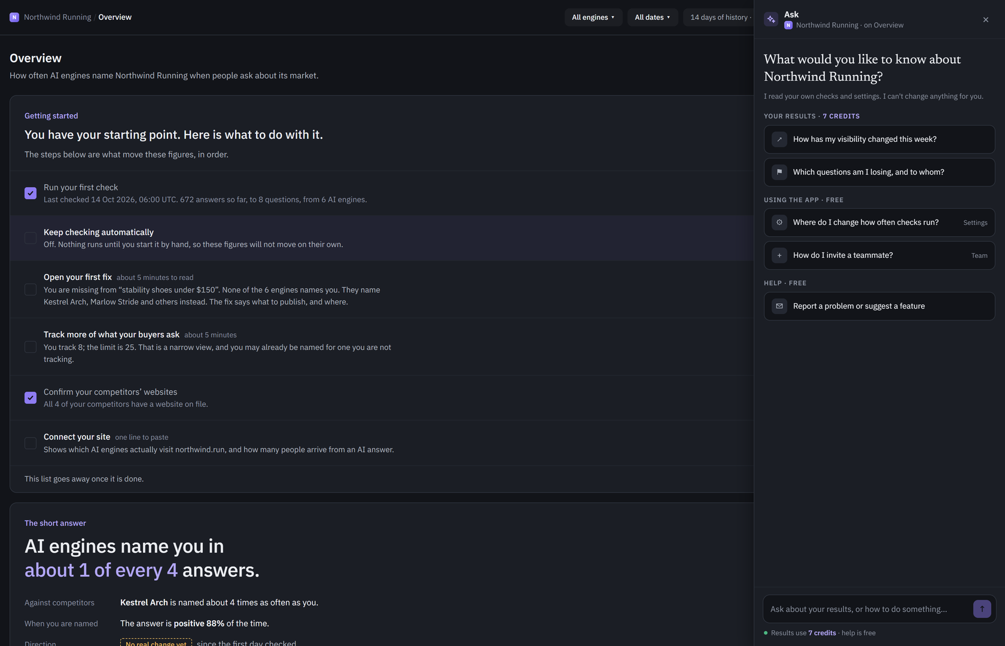Image resolution: width=1005 pixels, height=646 pixels.
Task: Click the trend arrow icon beside visibility question
Action: click(x=779, y=139)
